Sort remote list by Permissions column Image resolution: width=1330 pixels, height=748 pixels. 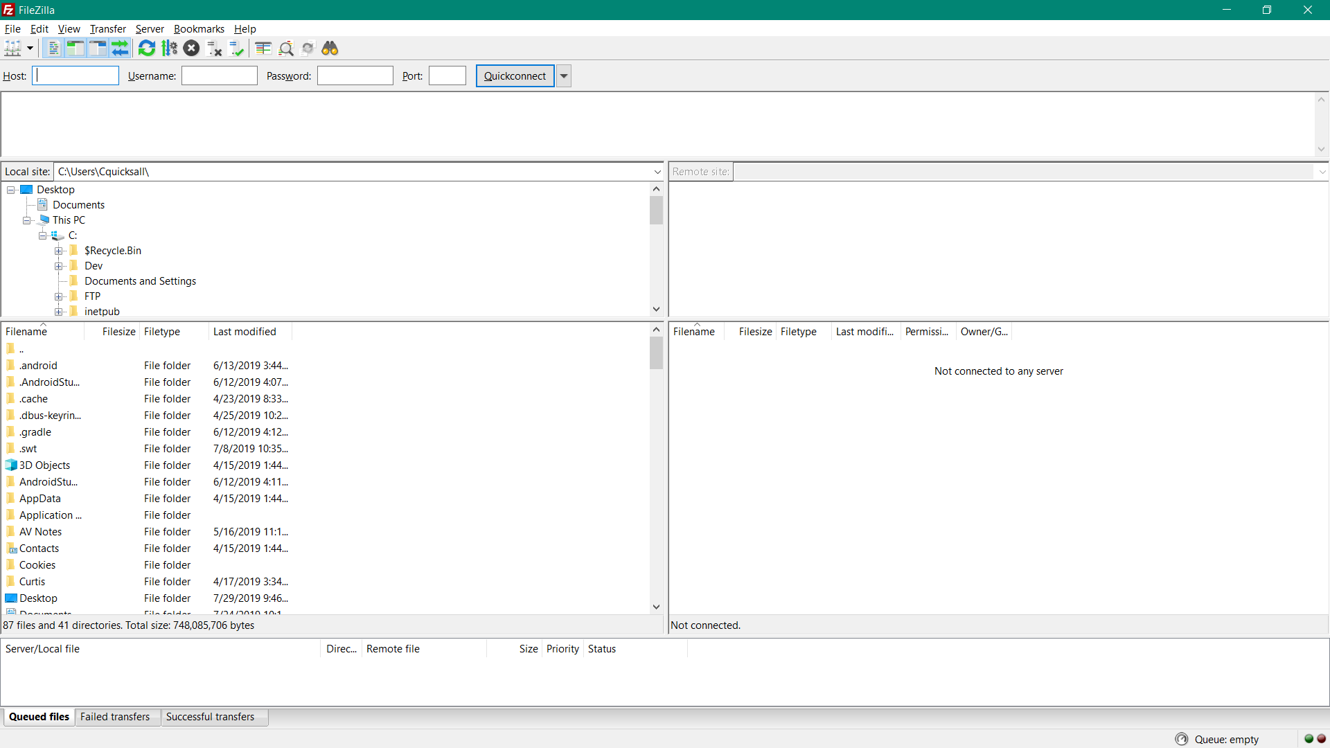coord(928,332)
